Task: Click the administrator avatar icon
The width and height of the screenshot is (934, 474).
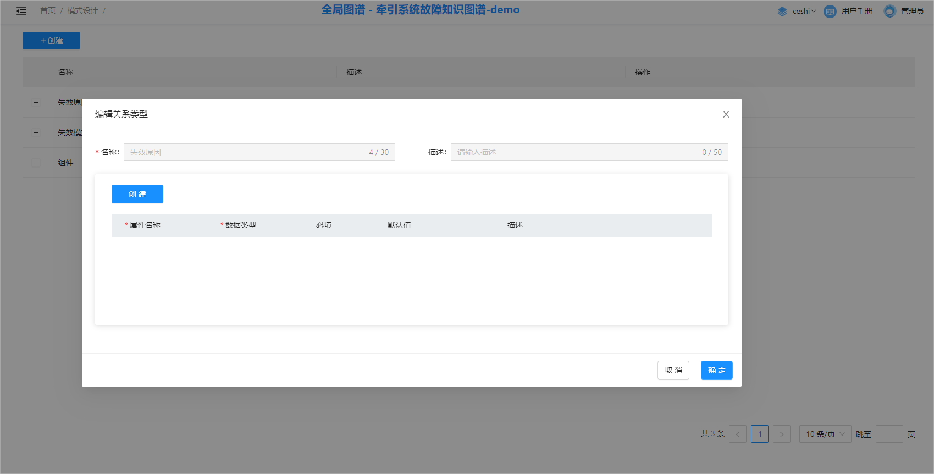Action: point(889,11)
